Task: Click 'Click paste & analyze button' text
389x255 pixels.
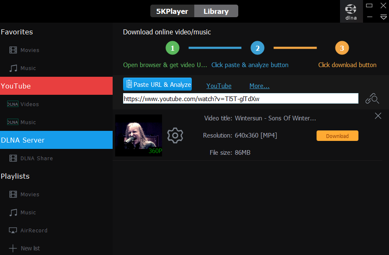Action: click(x=250, y=65)
